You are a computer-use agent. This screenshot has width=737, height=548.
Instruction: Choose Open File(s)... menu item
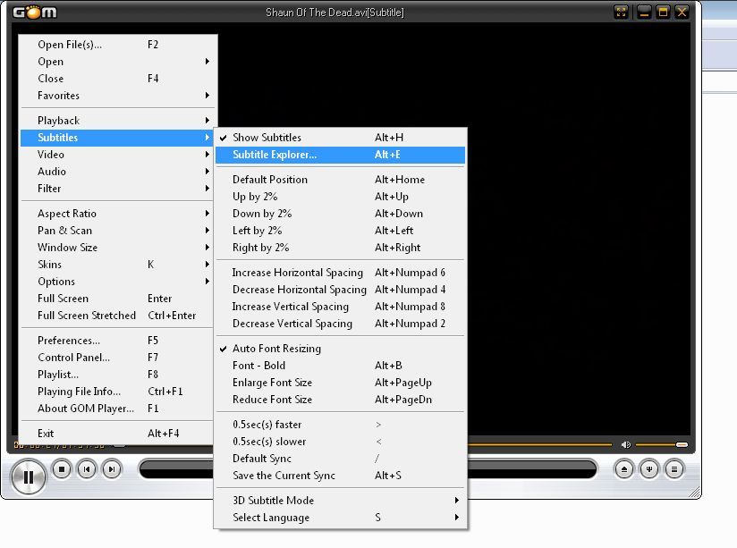coord(117,45)
